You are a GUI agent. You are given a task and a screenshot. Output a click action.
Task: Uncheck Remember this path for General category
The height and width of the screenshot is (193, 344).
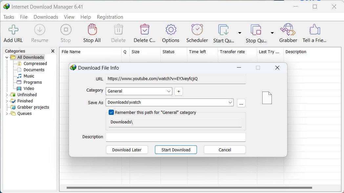tap(111, 112)
